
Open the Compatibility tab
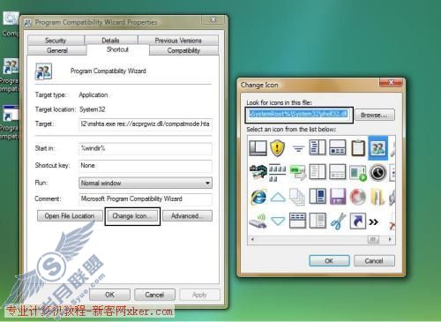183,50
